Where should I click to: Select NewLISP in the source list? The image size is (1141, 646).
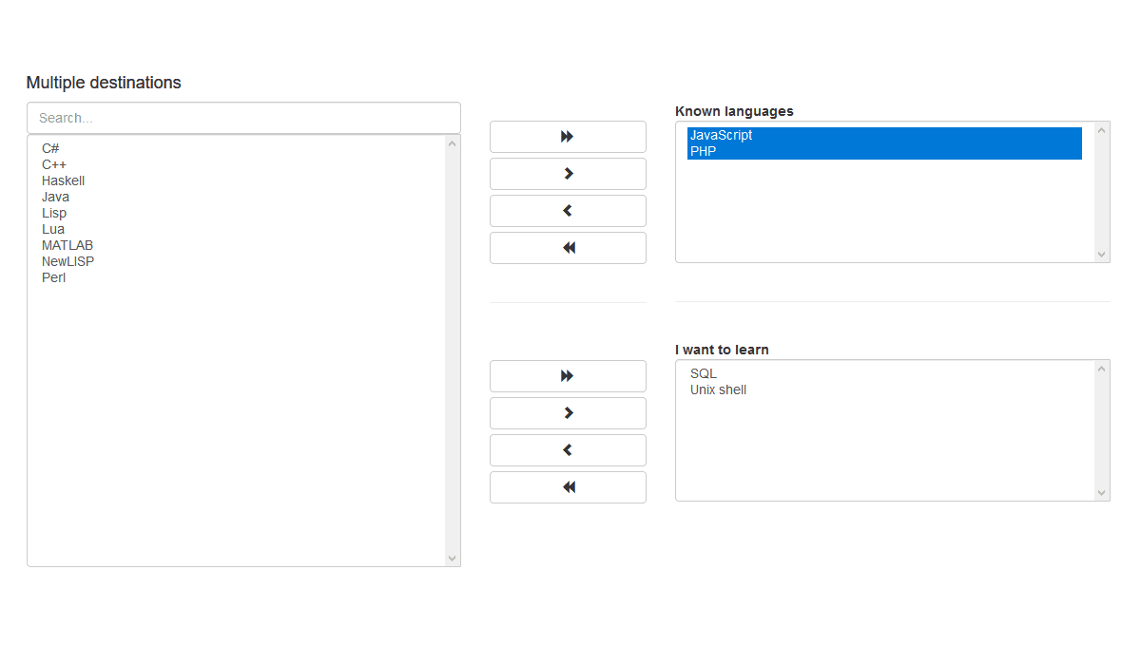68,261
